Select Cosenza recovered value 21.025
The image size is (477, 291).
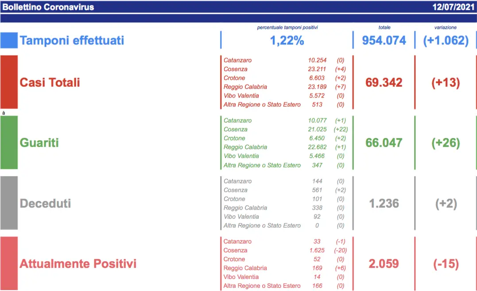coord(317,129)
